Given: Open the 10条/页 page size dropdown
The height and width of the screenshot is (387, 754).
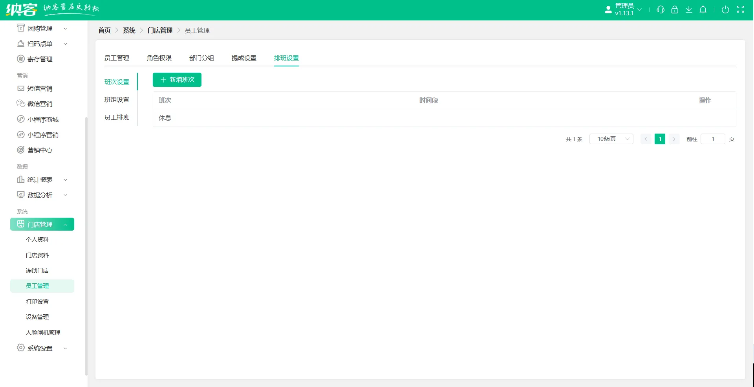Looking at the screenshot, I should click(x=611, y=139).
